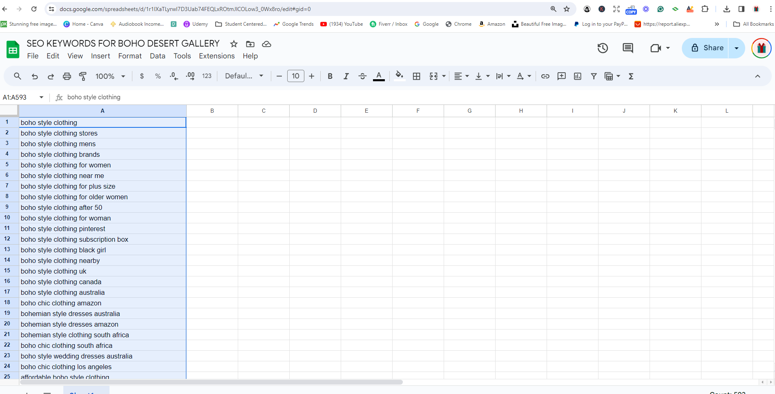
Task: Open All Bookmarks folder
Action: pos(753,24)
